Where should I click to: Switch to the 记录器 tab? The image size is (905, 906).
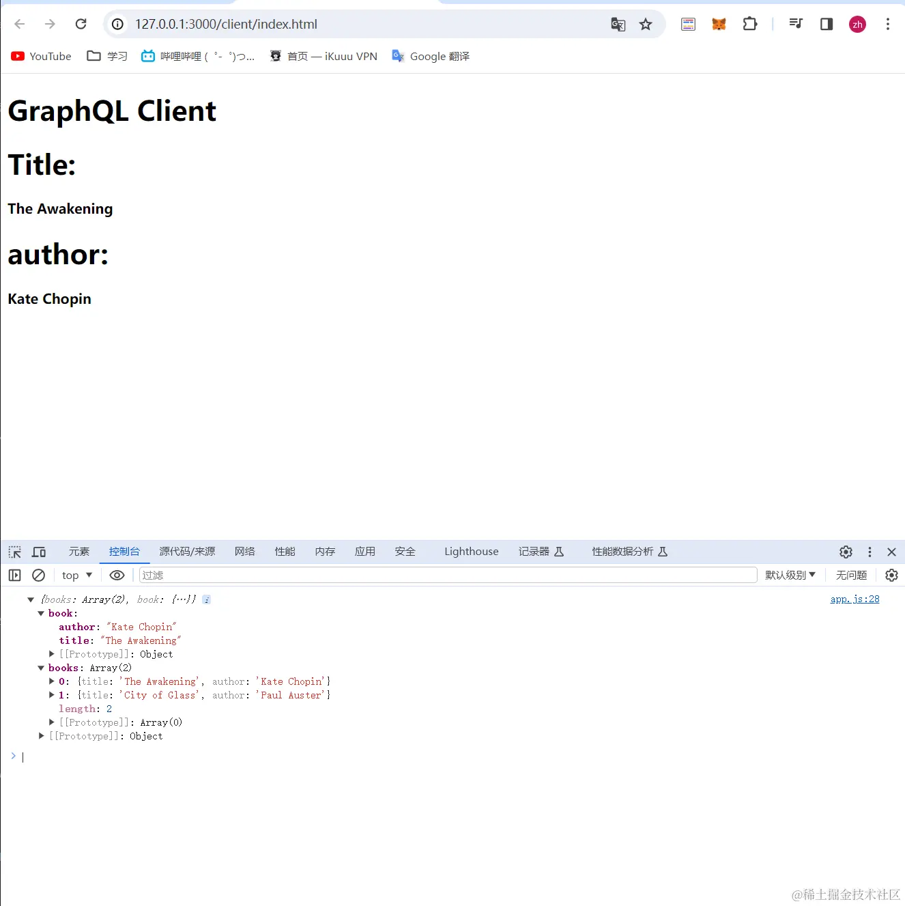coord(541,552)
